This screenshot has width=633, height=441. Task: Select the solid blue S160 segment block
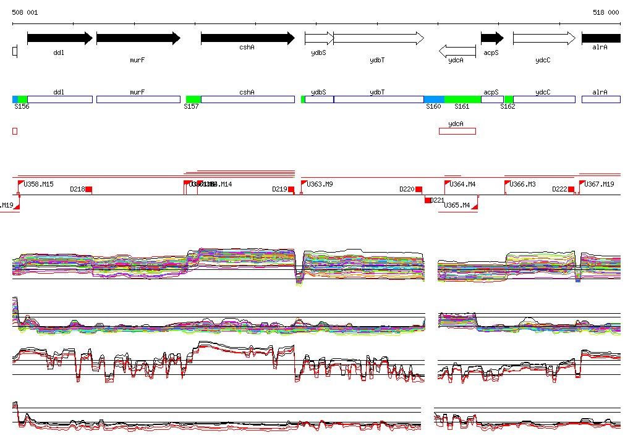pos(434,99)
